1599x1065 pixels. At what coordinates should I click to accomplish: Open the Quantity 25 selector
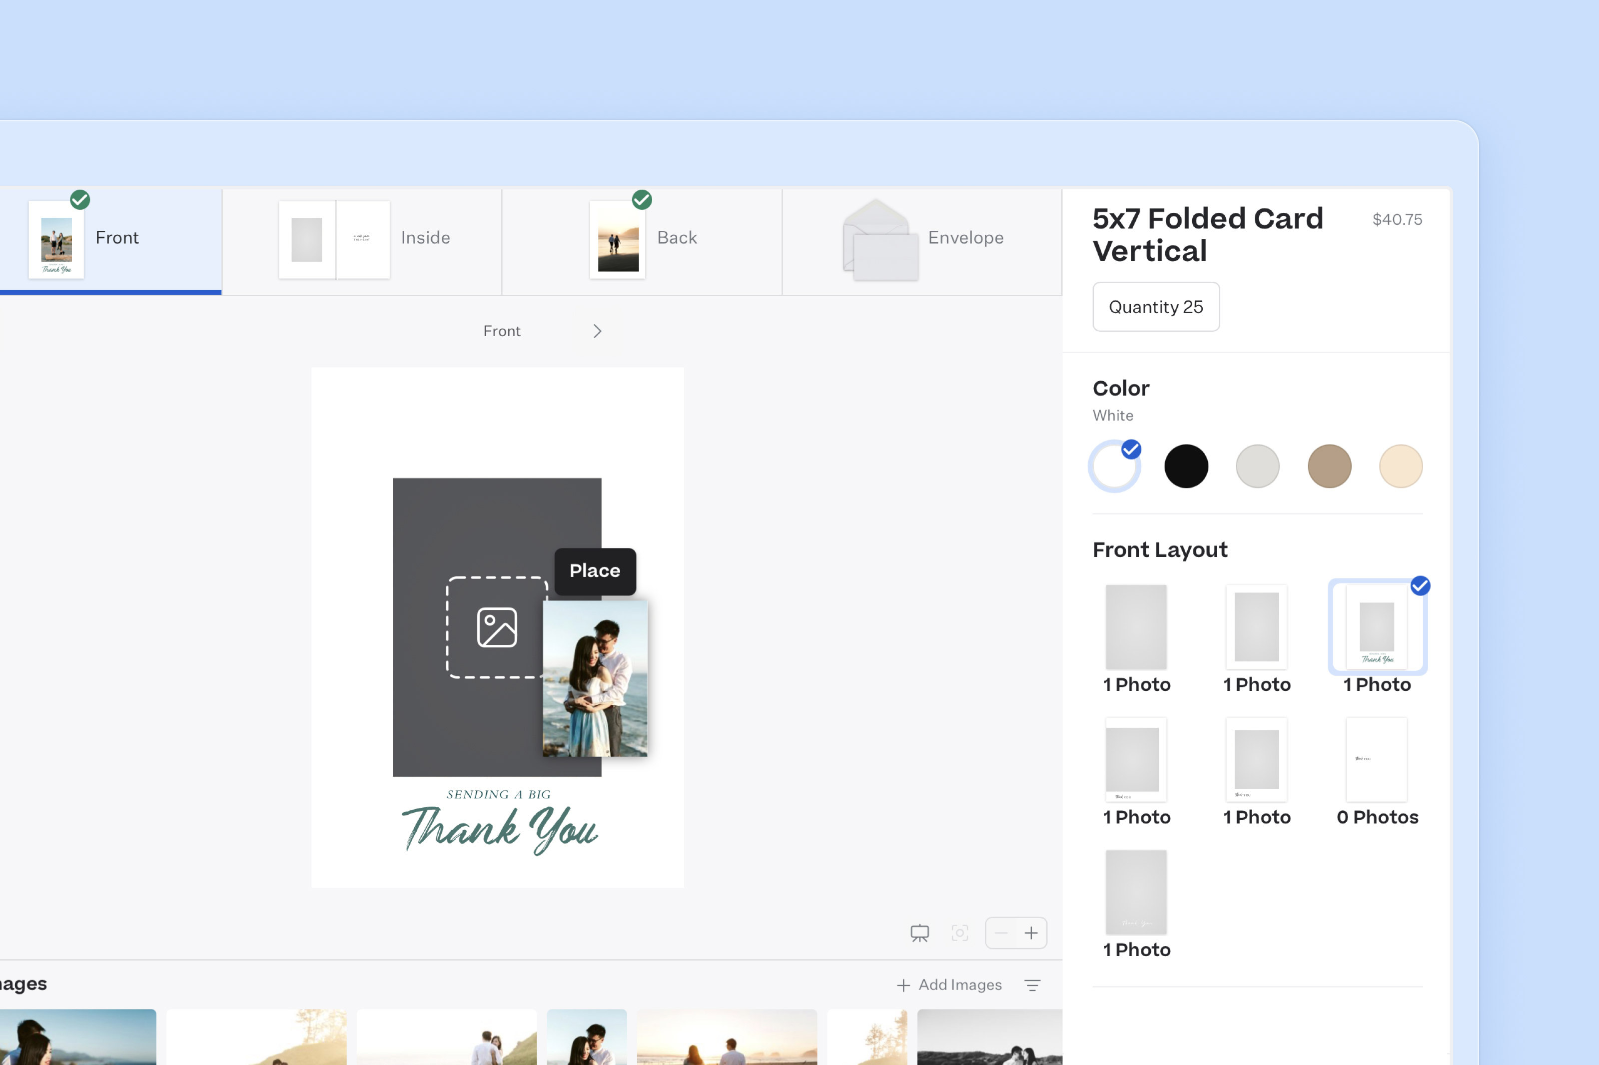(x=1155, y=307)
